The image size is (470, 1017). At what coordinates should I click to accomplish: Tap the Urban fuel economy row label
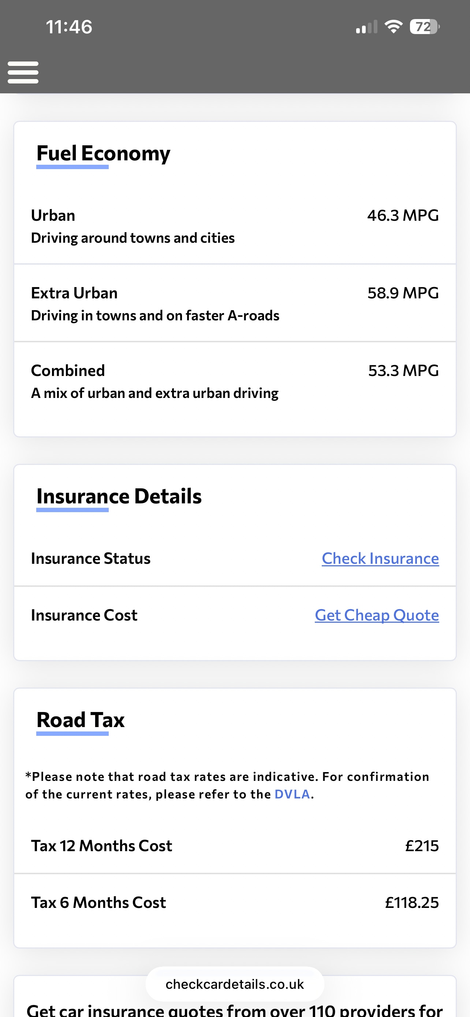(53, 216)
